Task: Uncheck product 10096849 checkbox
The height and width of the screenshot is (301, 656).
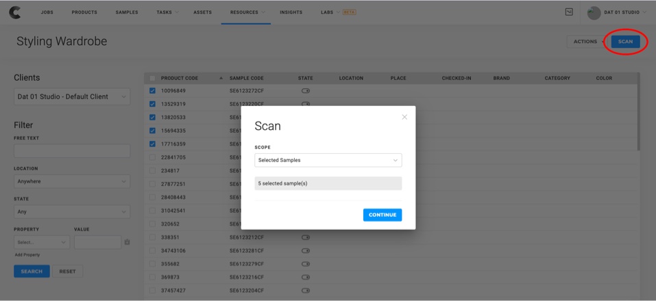Action: tap(152, 91)
